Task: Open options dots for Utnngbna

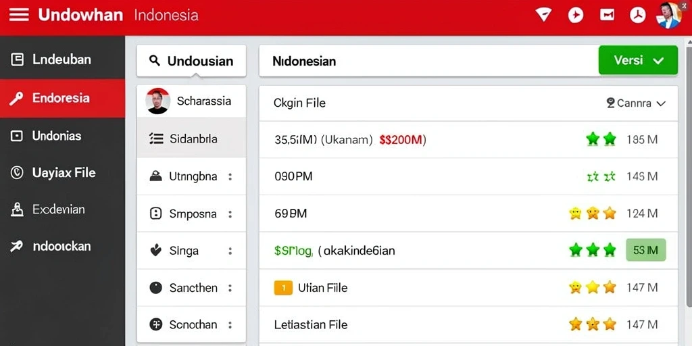Action: tap(230, 177)
